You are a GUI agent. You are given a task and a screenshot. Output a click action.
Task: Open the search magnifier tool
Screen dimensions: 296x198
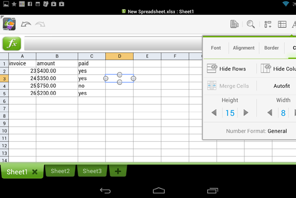pos(251,24)
